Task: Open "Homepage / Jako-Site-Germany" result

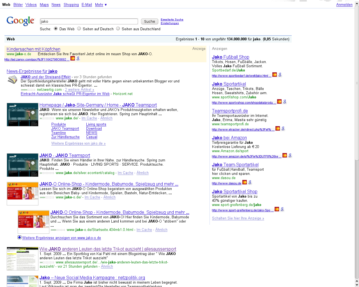Action: click(x=98, y=105)
